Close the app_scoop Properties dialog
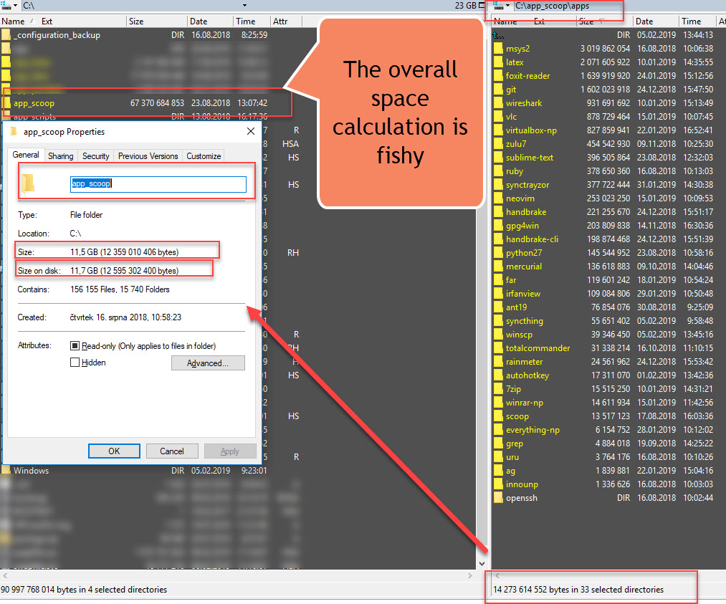Viewport: 726px width, 604px height. (x=251, y=132)
